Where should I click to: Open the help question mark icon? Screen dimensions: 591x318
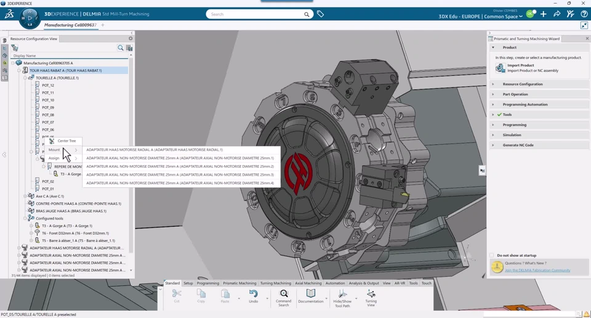584,14
